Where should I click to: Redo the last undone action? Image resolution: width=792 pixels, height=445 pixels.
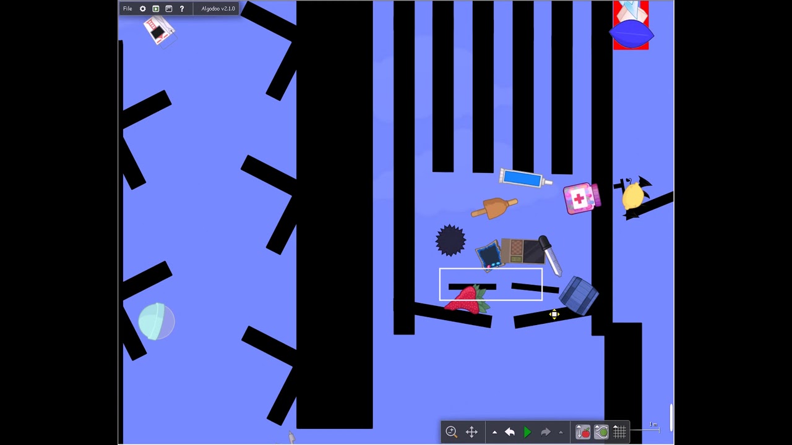tap(545, 432)
